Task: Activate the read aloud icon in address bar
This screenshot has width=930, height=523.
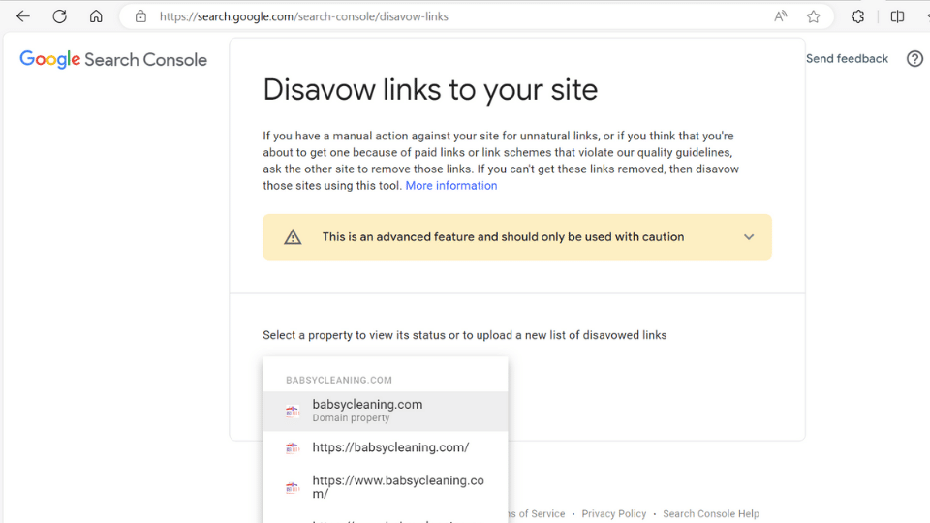Action: click(x=781, y=16)
